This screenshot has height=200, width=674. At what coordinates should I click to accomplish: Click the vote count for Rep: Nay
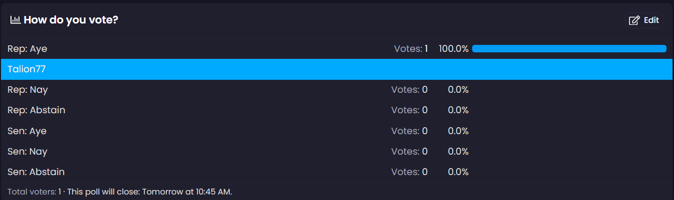(x=409, y=90)
